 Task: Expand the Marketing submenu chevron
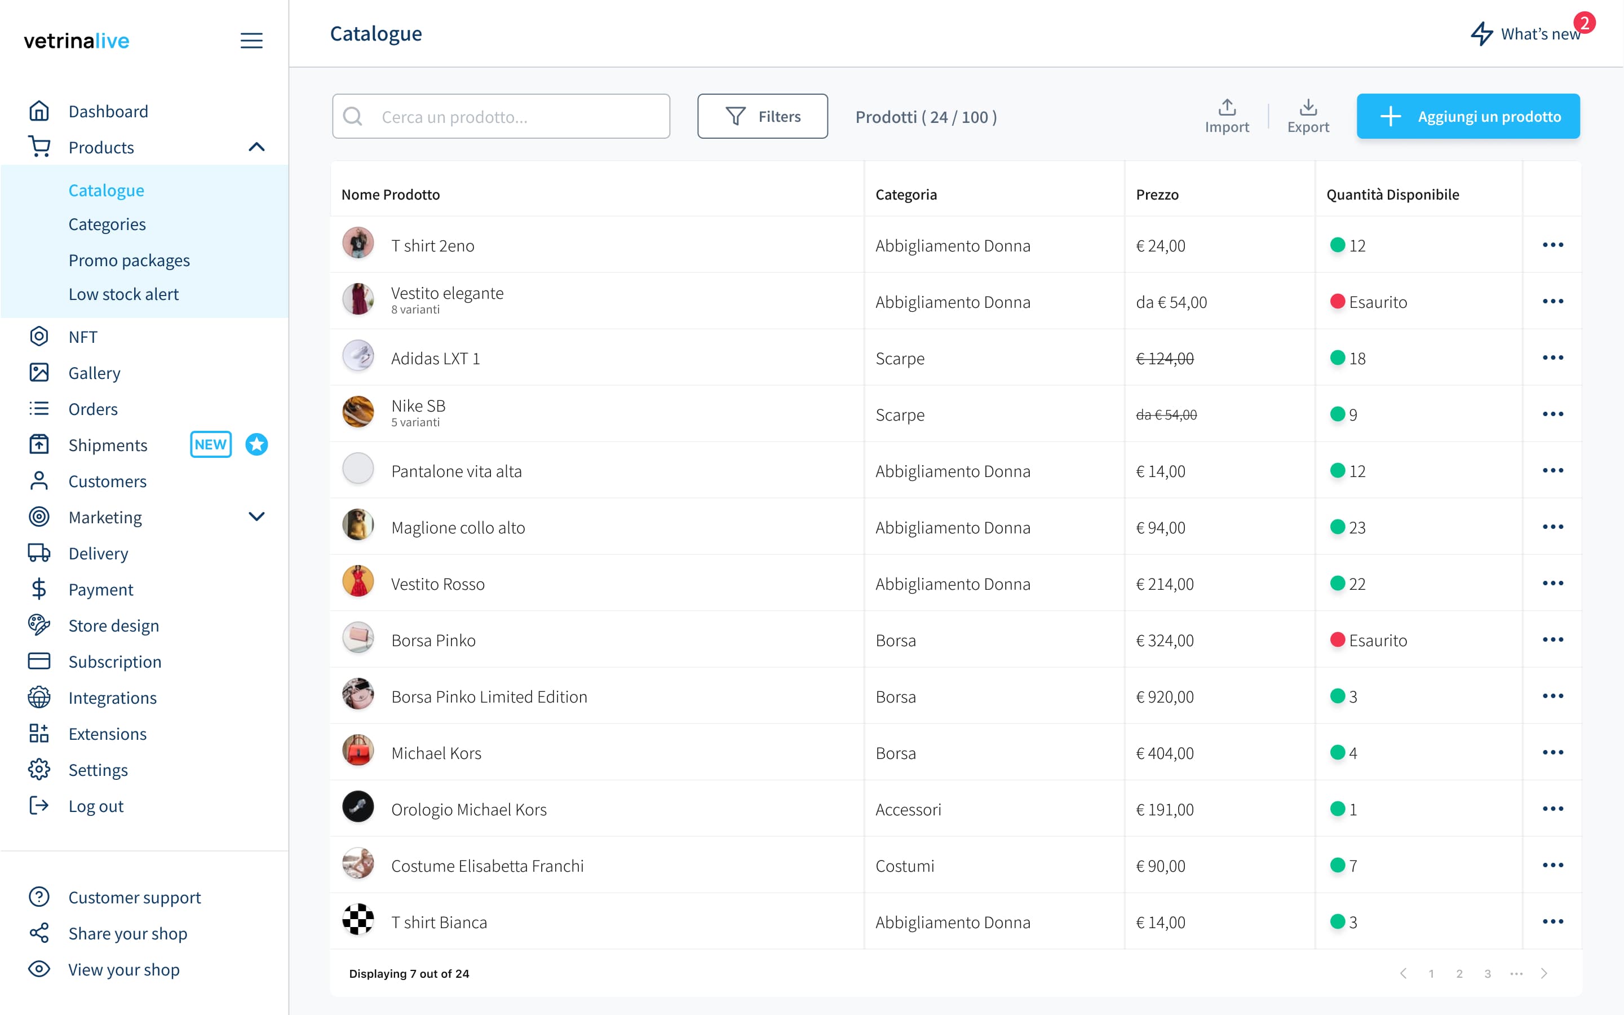click(x=256, y=517)
